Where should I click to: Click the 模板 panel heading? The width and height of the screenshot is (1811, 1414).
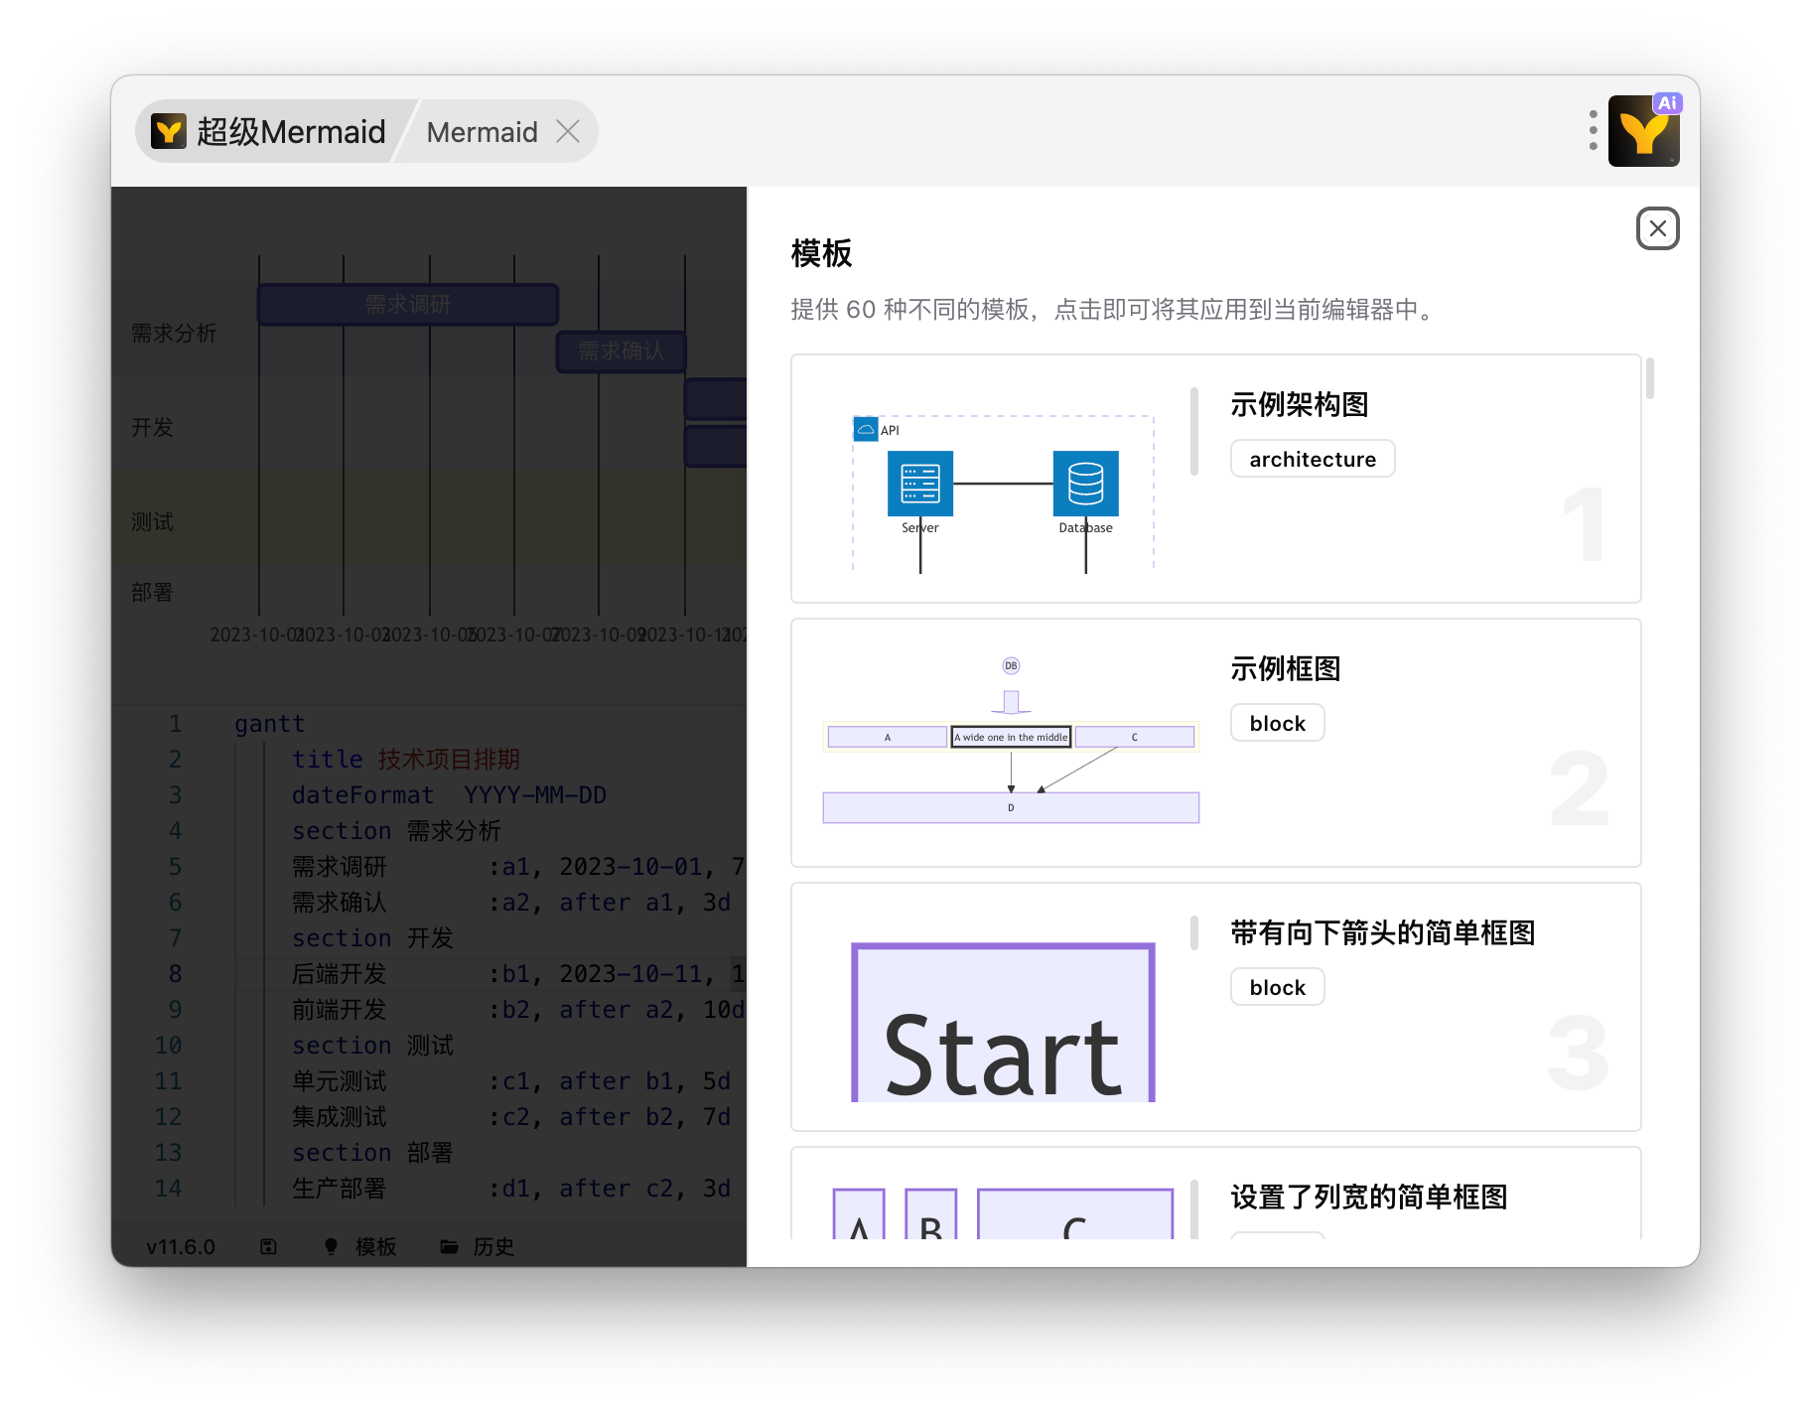821,254
